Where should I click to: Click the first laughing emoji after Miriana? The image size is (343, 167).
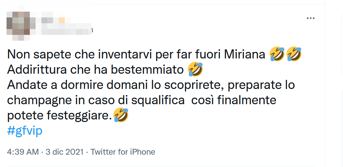point(277,54)
